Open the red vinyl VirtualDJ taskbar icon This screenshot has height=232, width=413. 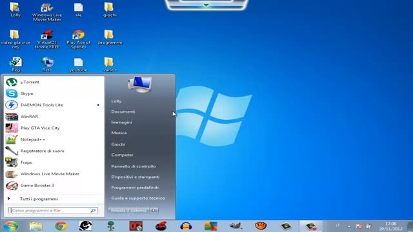click(161, 226)
